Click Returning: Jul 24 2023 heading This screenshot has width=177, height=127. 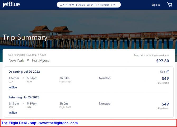(x=24, y=97)
